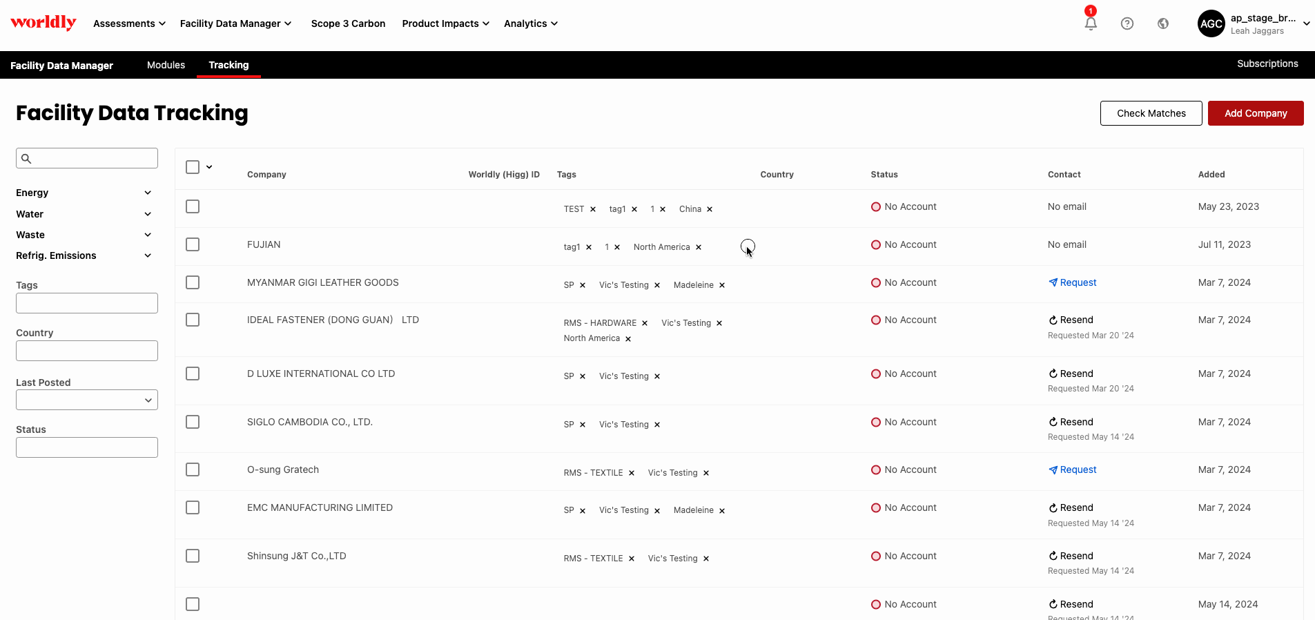Remove the China tag
The height and width of the screenshot is (620, 1315).
[710, 209]
